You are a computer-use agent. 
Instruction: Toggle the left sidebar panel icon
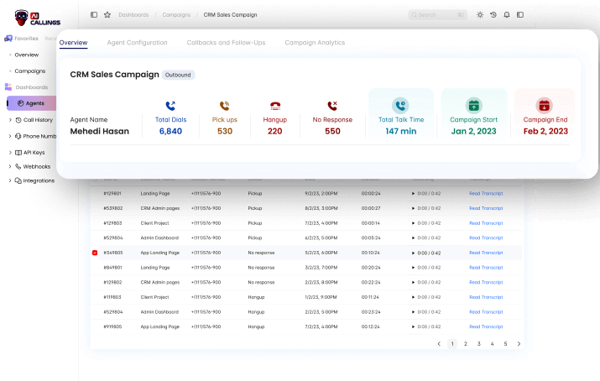point(94,14)
